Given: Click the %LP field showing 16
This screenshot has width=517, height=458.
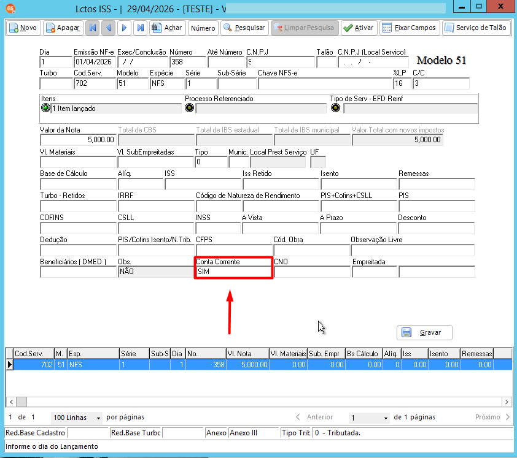Looking at the screenshot, I should pyautogui.click(x=402, y=83).
